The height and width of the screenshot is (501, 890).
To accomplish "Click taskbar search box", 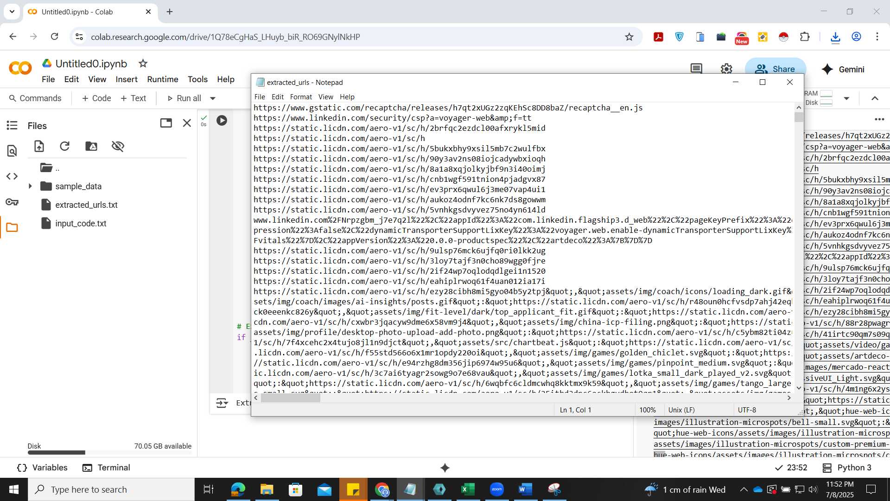I will point(111,489).
